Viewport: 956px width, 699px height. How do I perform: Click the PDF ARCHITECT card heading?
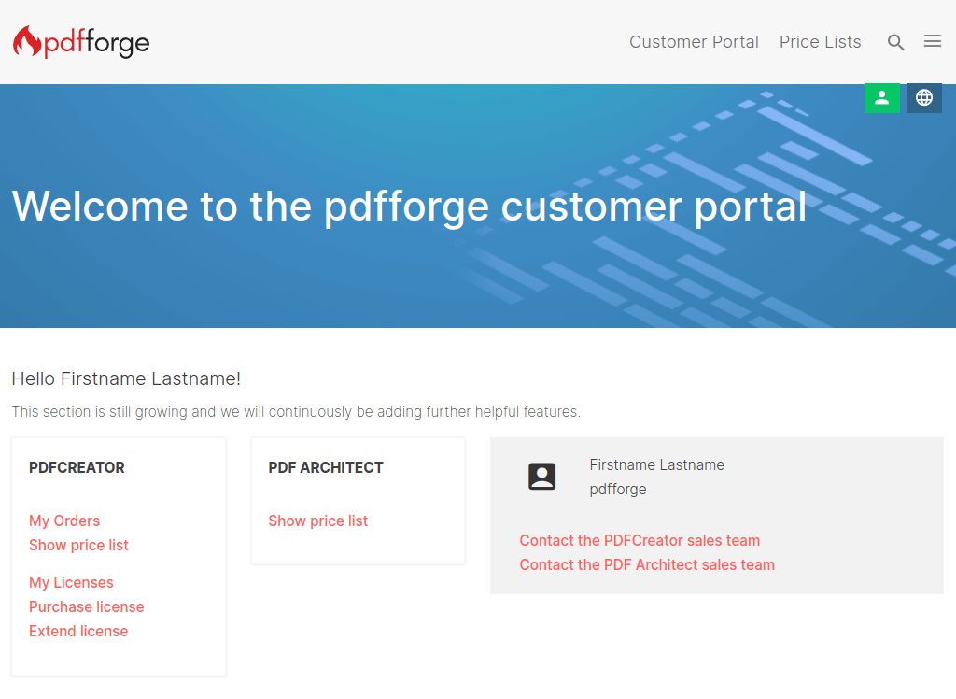pos(326,467)
